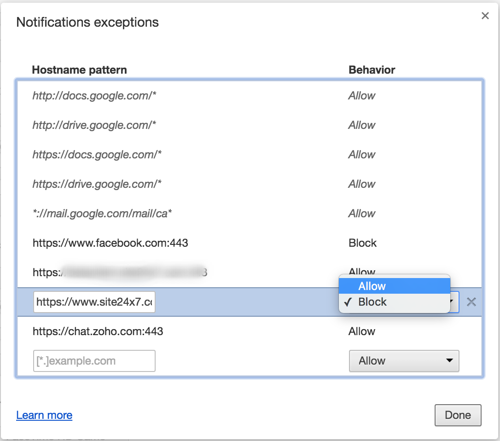Click the site24x7 hostname input field
This screenshot has height=441, width=500.
tap(94, 302)
